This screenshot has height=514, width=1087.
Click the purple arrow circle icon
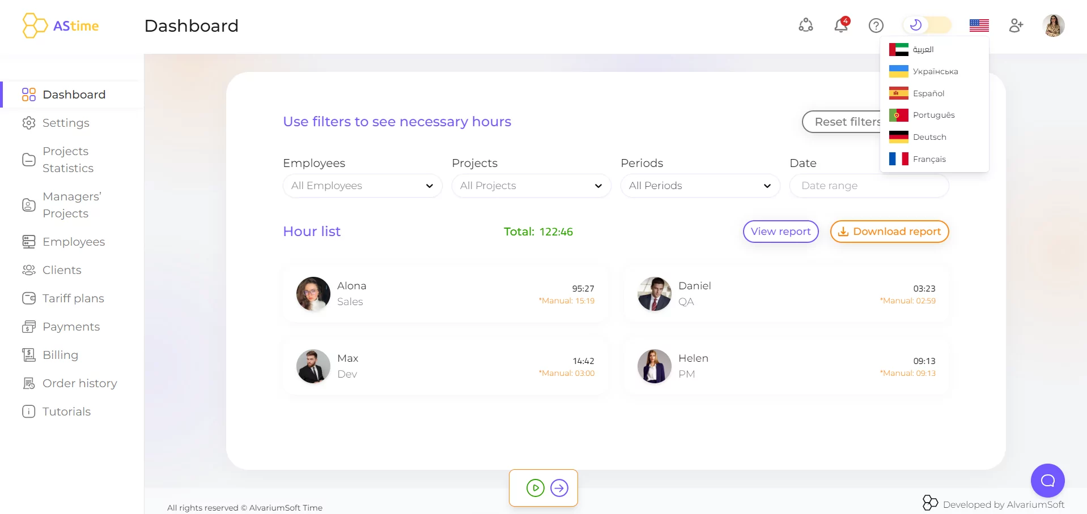pyautogui.click(x=559, y=488)
